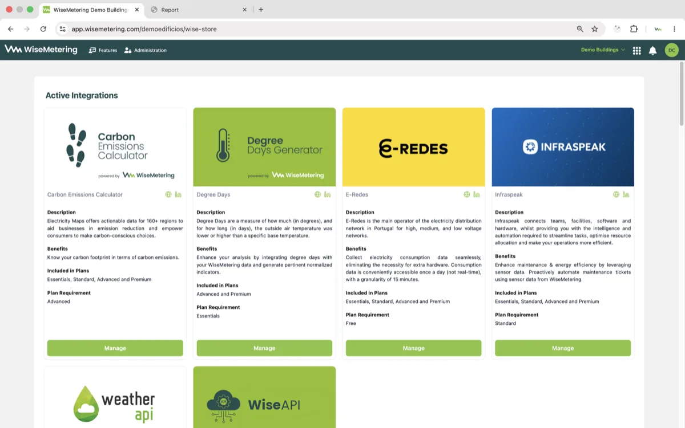View site information icon in address bar
The width and height of the screenshot is (685, 428).
tap(63, 29)
